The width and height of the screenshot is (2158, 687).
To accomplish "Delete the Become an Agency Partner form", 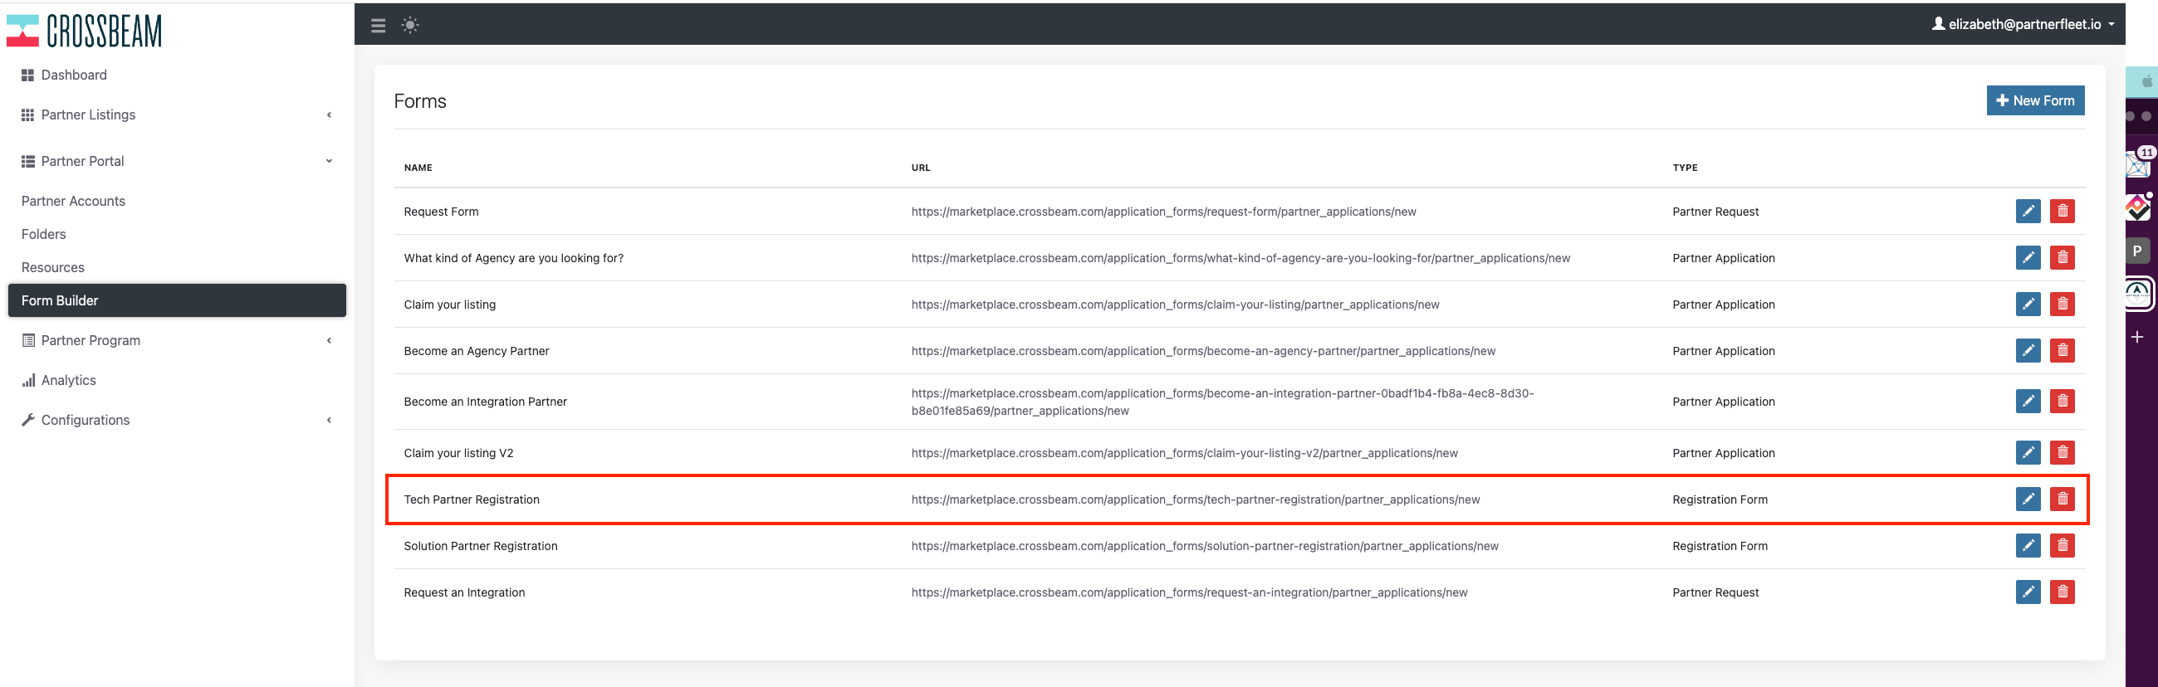I will [2062, 351].
